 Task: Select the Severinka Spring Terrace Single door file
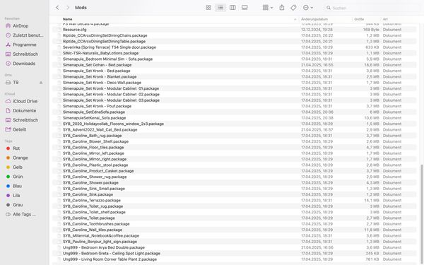click(235, 47)
